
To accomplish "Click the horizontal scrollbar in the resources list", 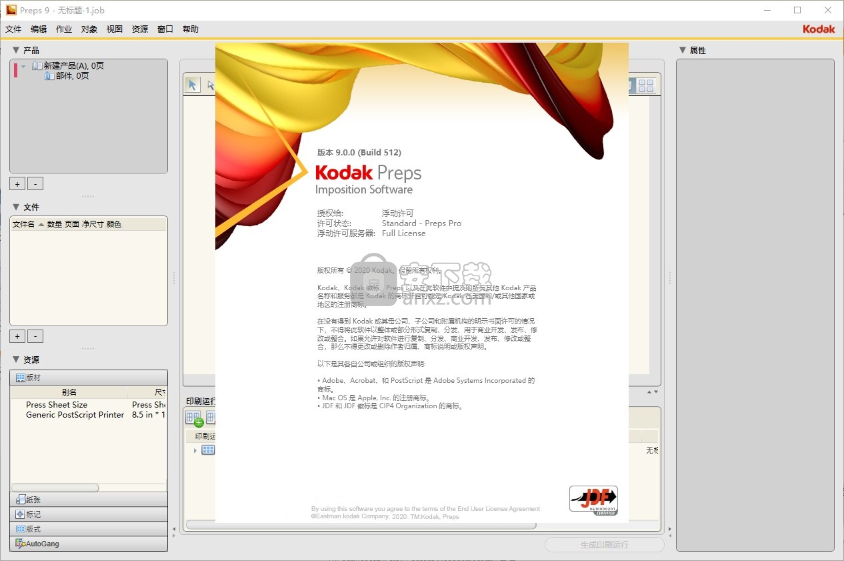I will coord(55,488).
